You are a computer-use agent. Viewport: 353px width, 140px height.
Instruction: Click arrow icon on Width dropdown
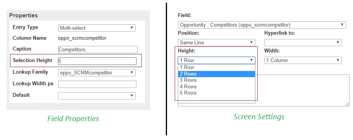click(x=338, y=60)
